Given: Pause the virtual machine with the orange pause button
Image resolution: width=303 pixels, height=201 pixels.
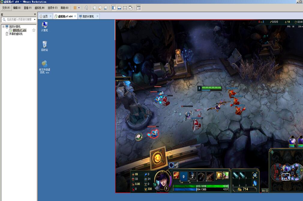Looking at the screenshot, I should 75,8.
